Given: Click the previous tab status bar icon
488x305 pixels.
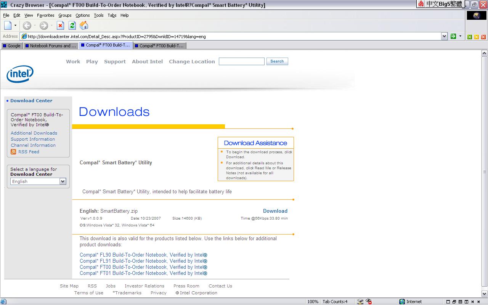Looking at the screenshot, I should coord(472,302).
